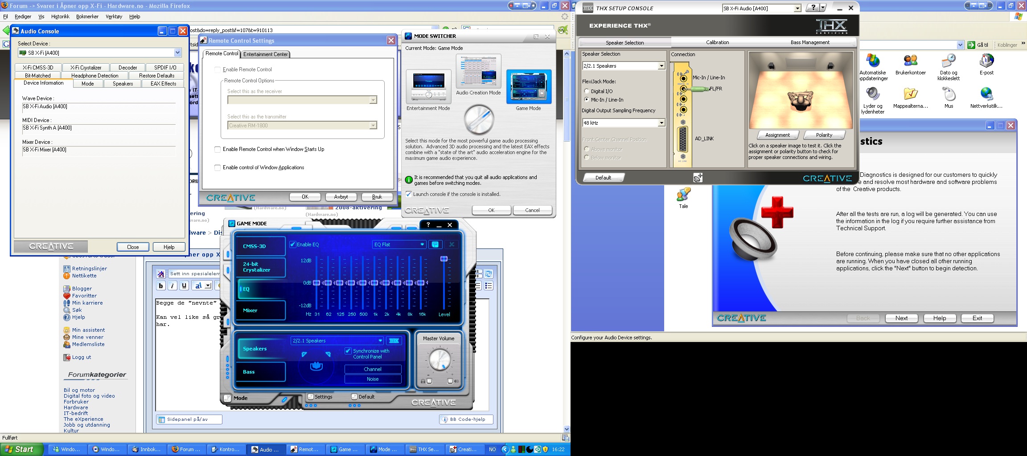Open X-Fi Crystalizer tab in Audio Console
This screenshot has height=456, width=1027.
86,68
